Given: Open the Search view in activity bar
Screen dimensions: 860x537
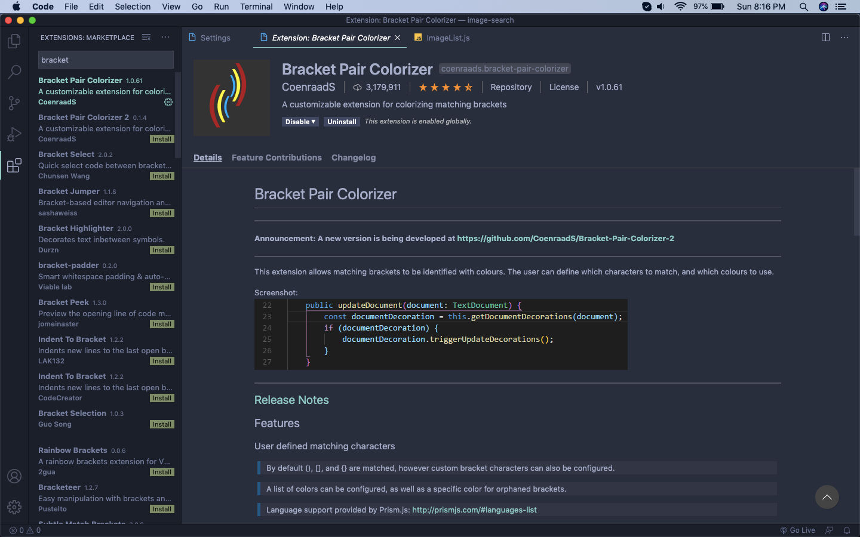Looking at the screenshot, I should (14, 72).
